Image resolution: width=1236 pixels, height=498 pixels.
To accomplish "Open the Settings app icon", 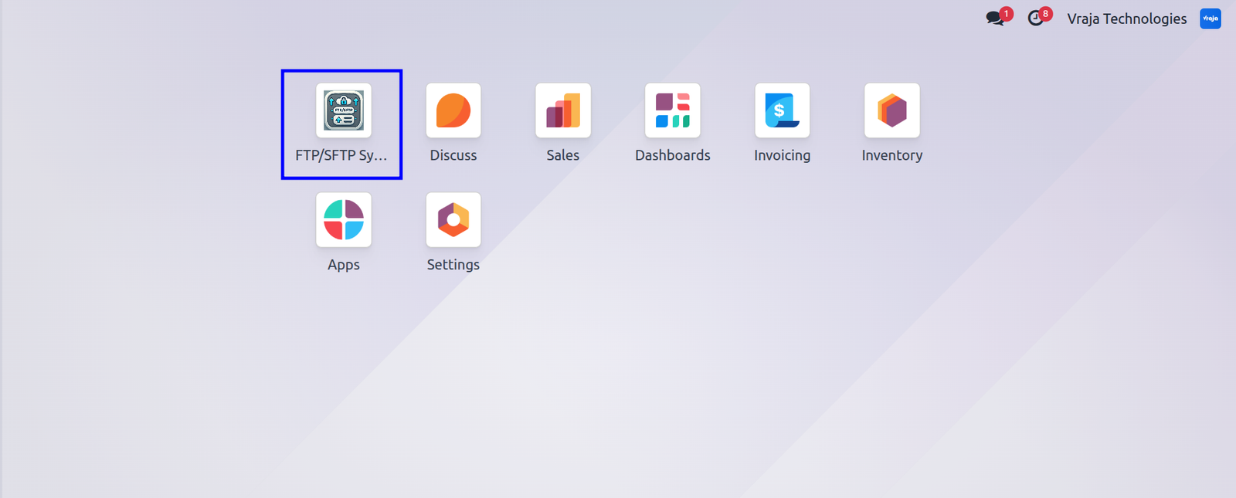I will (453, 220).
